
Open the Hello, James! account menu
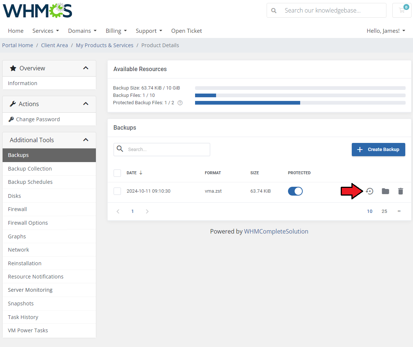tap(386, 31)
